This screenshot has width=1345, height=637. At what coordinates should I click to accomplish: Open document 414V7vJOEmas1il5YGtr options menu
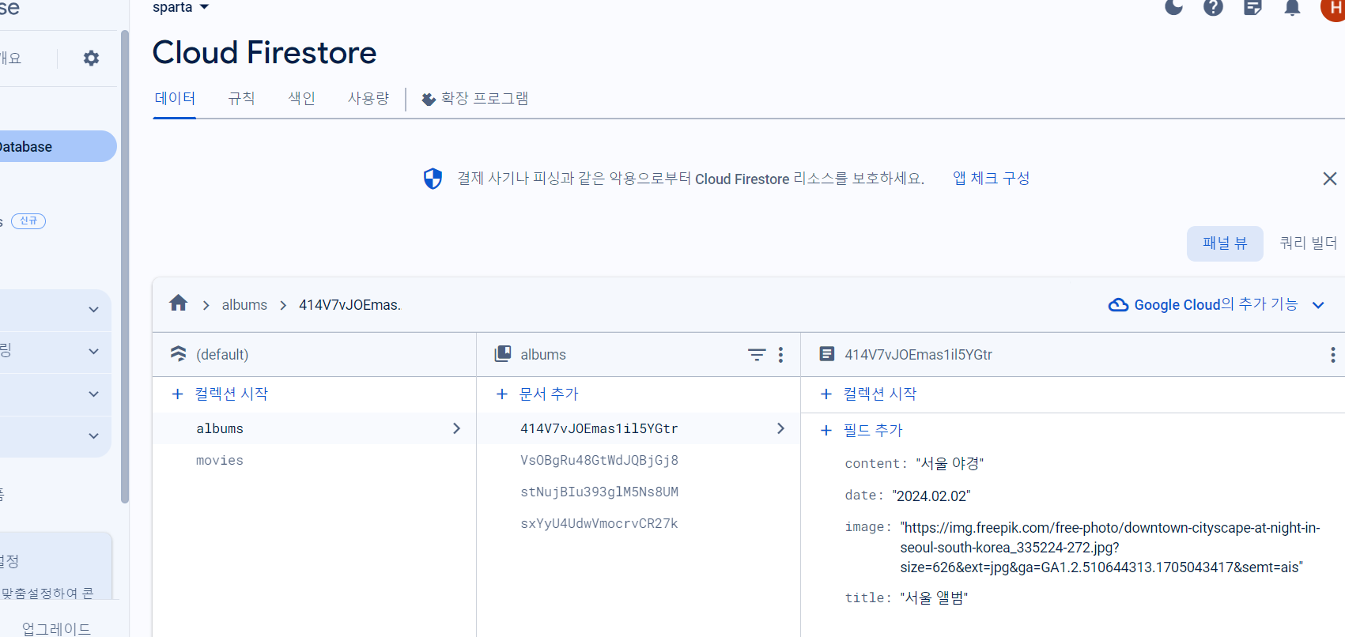pos(1333,355)
